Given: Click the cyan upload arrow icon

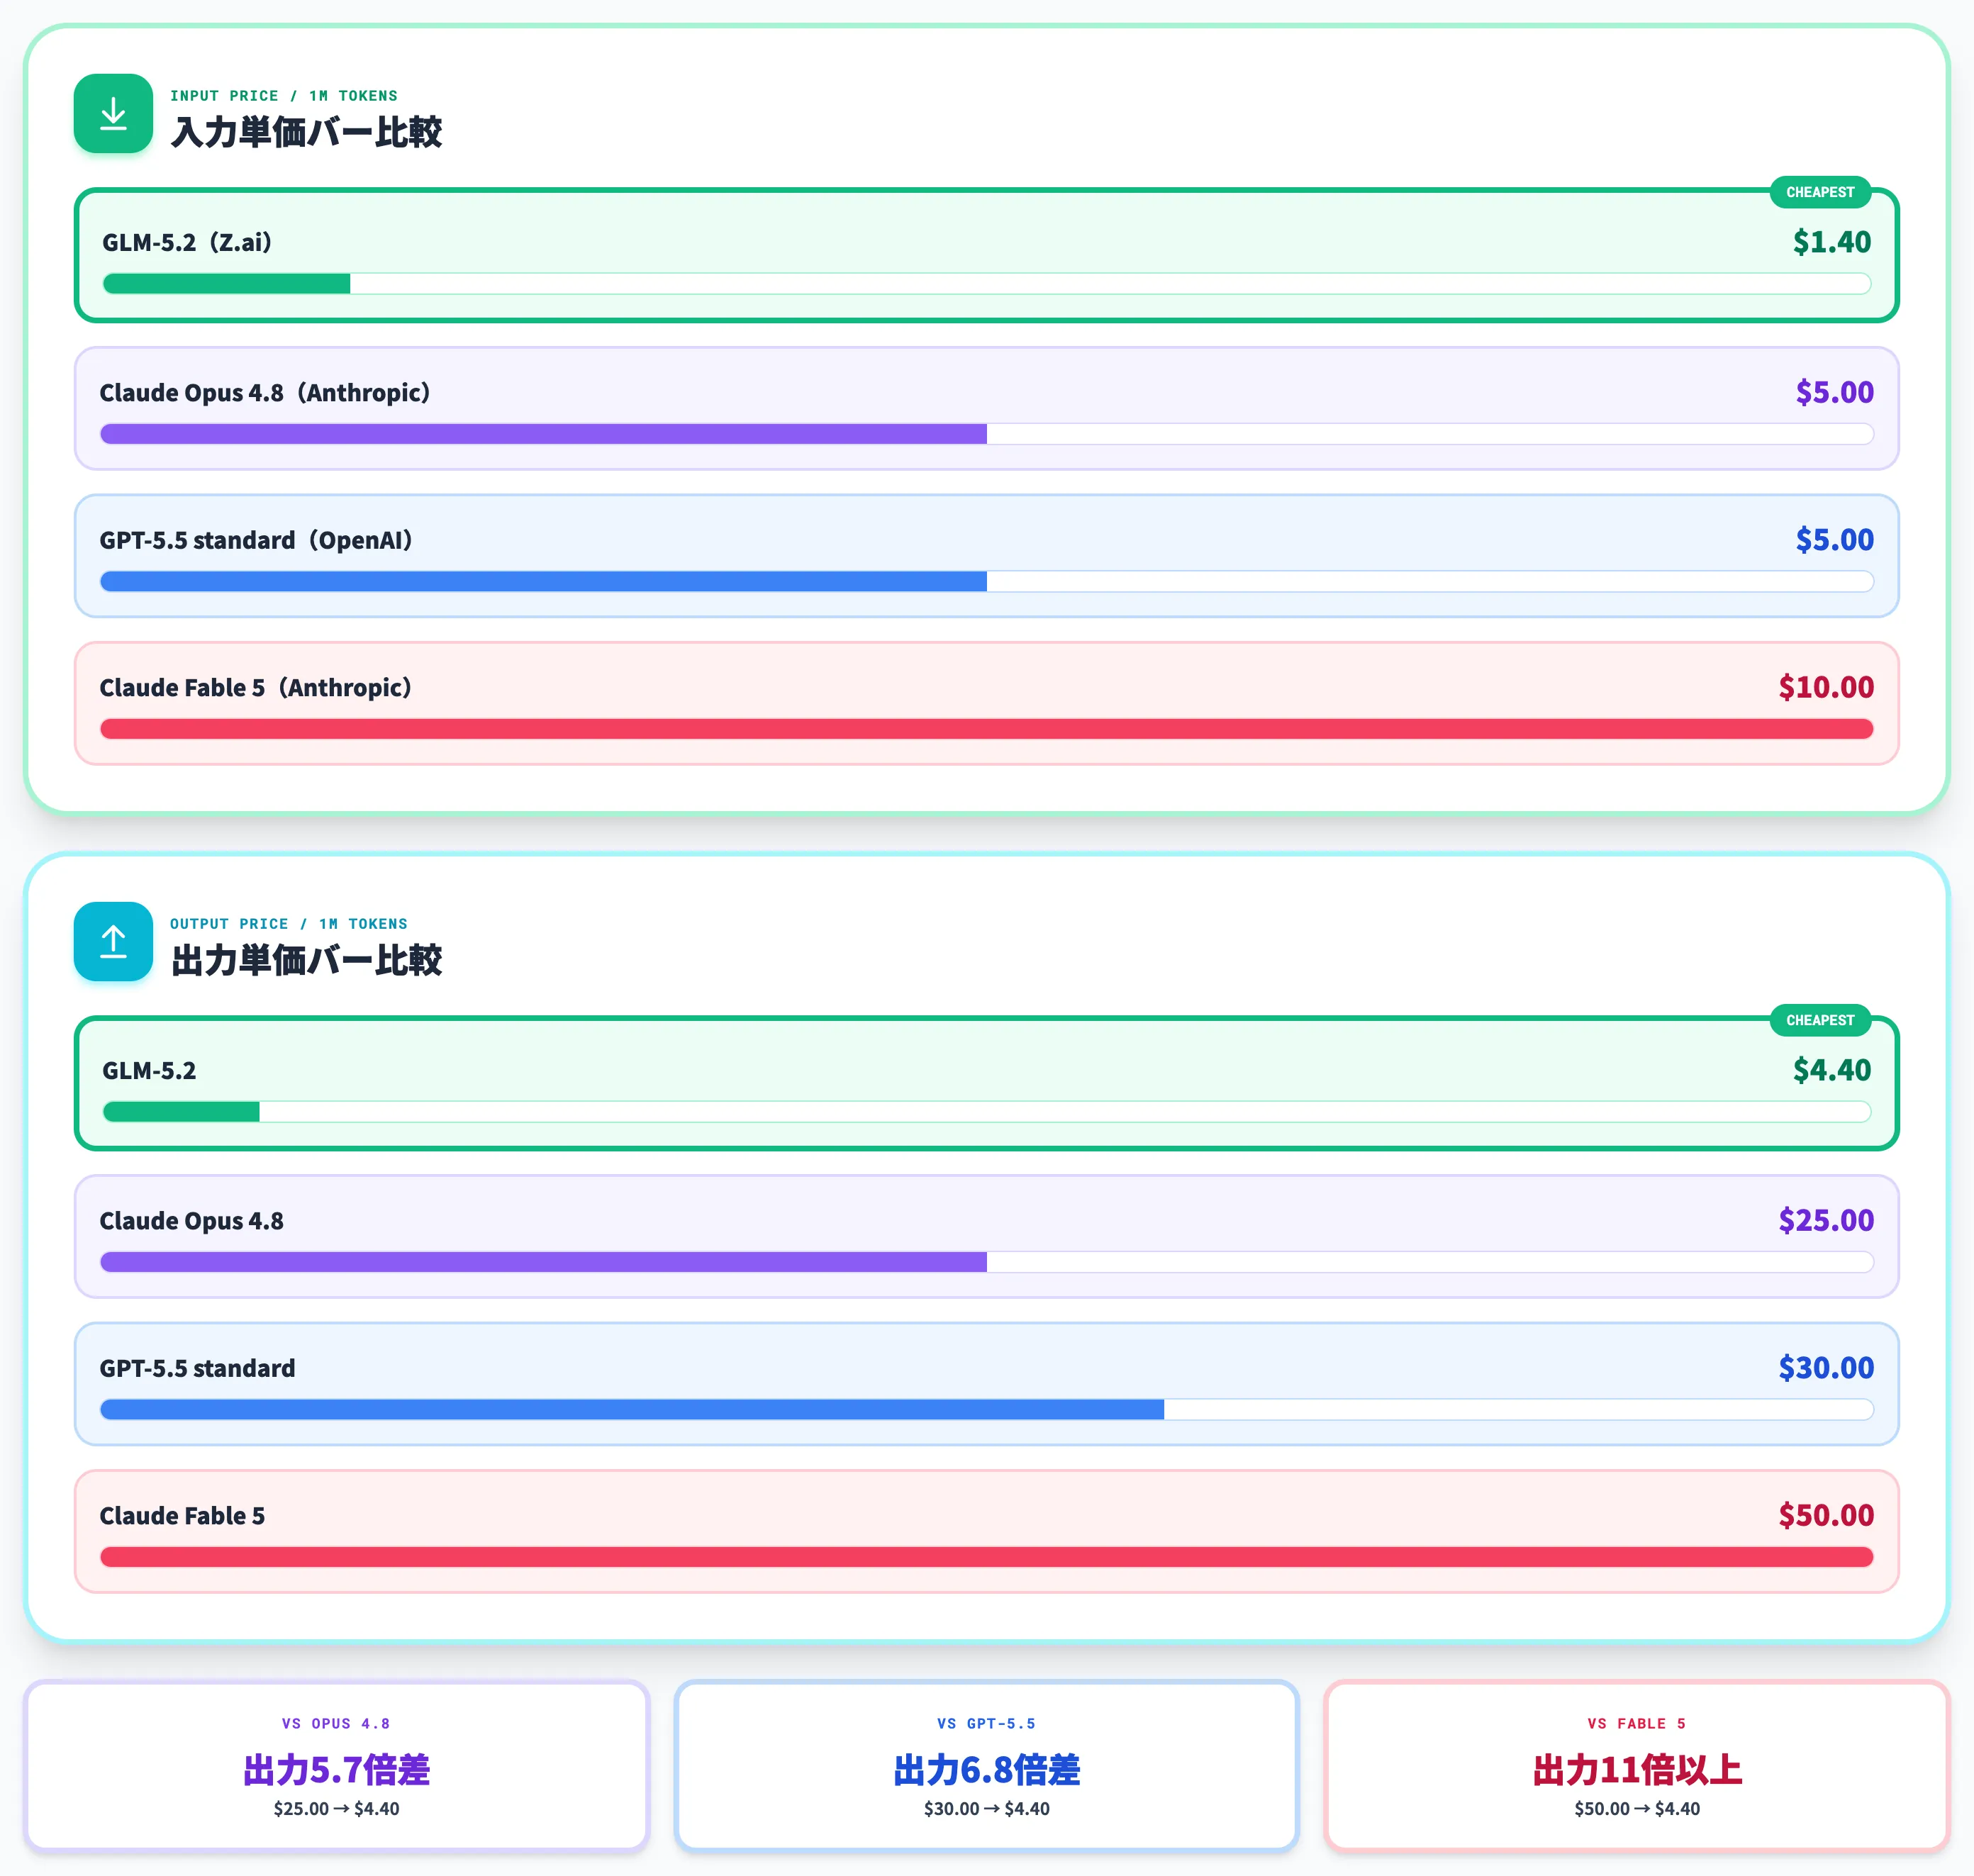Looking at the screenshot, I should 113,941.
